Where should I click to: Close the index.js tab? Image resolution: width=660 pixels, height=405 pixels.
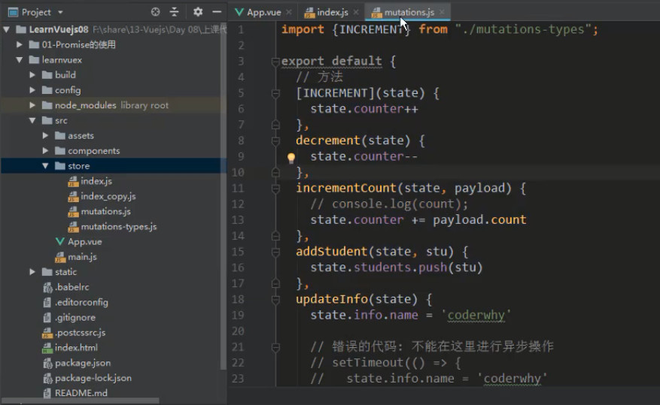[x=356, y=12]
